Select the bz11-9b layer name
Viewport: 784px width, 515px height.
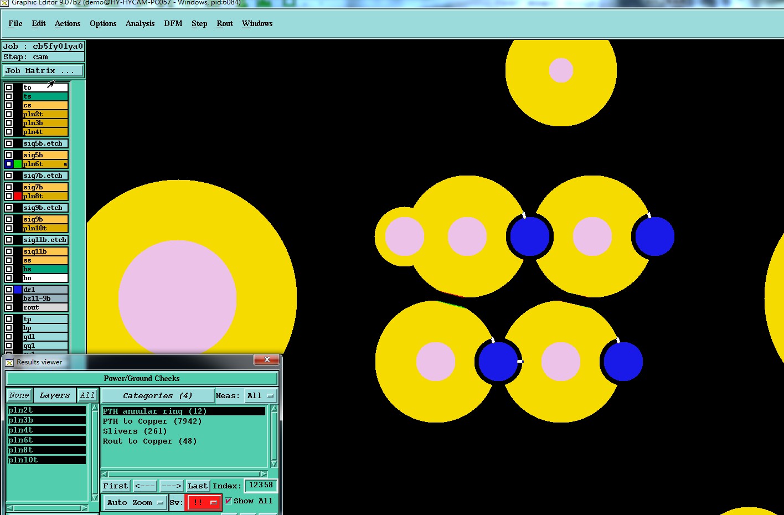(x=45, y=298)
